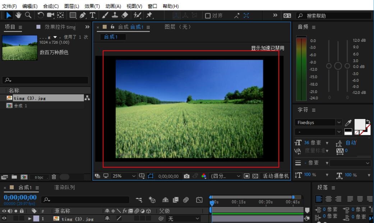Image resolution: width=374 pixels, height=223 pixels.
Task: Click the white fill color swatch
Action: coord(360,124)
